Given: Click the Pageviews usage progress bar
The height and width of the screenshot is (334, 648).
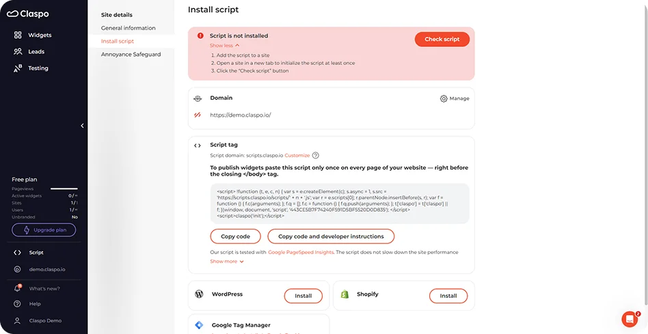Looking at the screenshot, I should [64, 189].
